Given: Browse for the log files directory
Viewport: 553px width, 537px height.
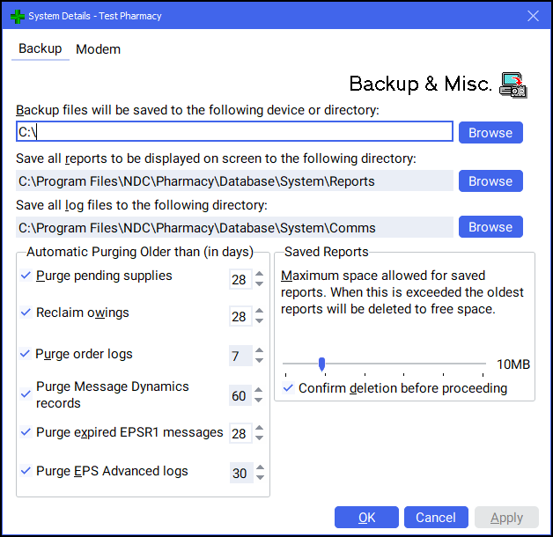Looking at the screenshot, I should pos(490,227).
